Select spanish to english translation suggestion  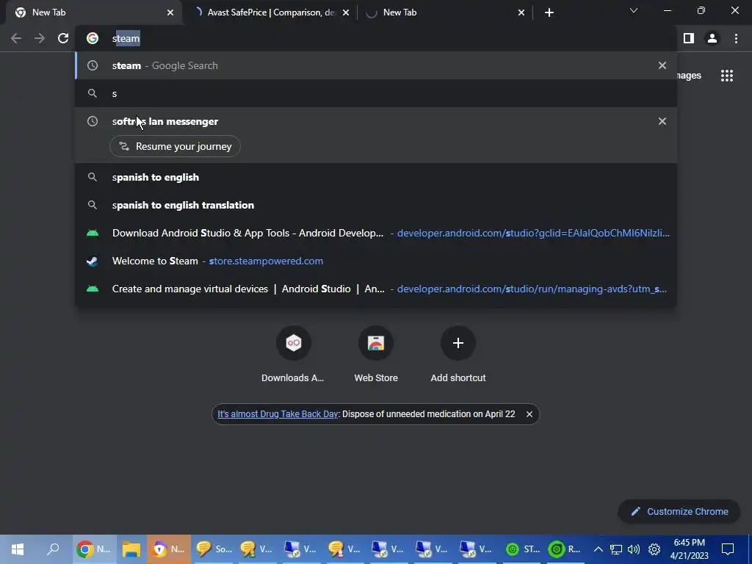(x=376, y=205)
